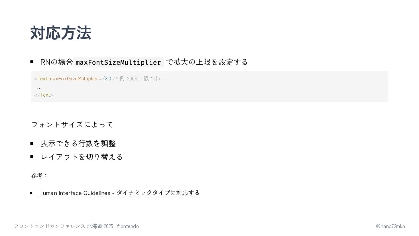Click the フォントサイズによって paragraph
The height and width of the screenshot is (236, 419).
pos(72,125)
